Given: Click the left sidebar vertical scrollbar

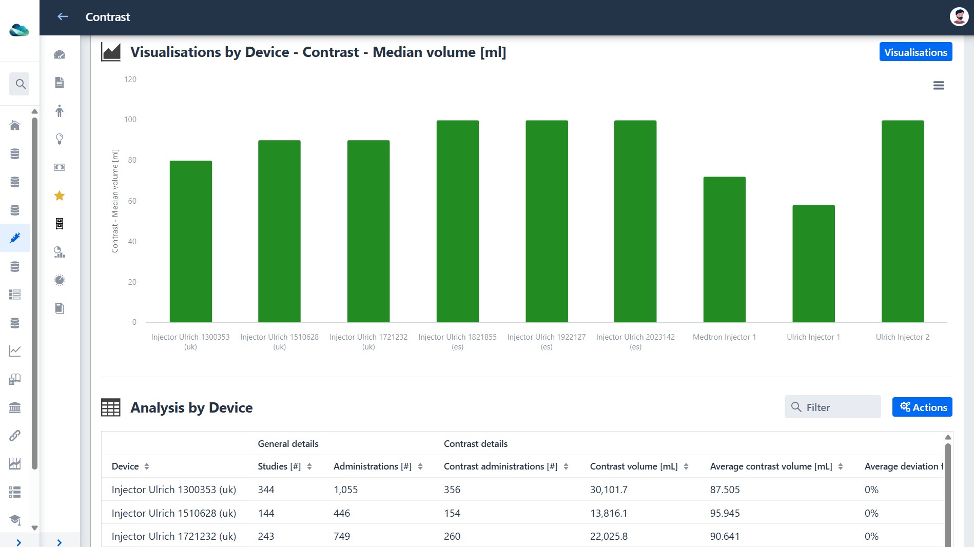Looking at the screenshot, I should [34, 292].
